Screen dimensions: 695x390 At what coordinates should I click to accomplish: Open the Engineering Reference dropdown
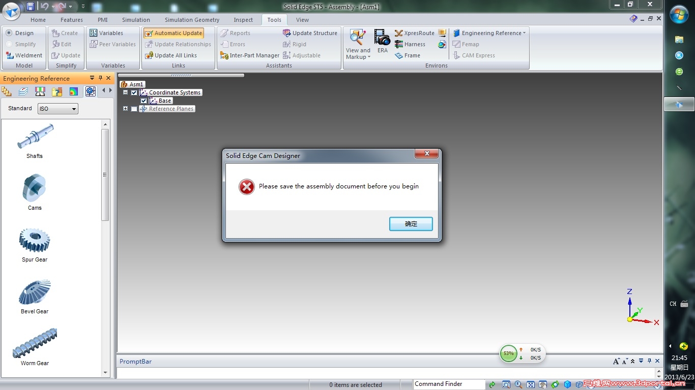(489, 33)
